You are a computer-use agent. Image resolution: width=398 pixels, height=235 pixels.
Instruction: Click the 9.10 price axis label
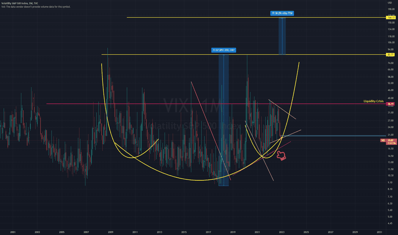click(390, 182)
